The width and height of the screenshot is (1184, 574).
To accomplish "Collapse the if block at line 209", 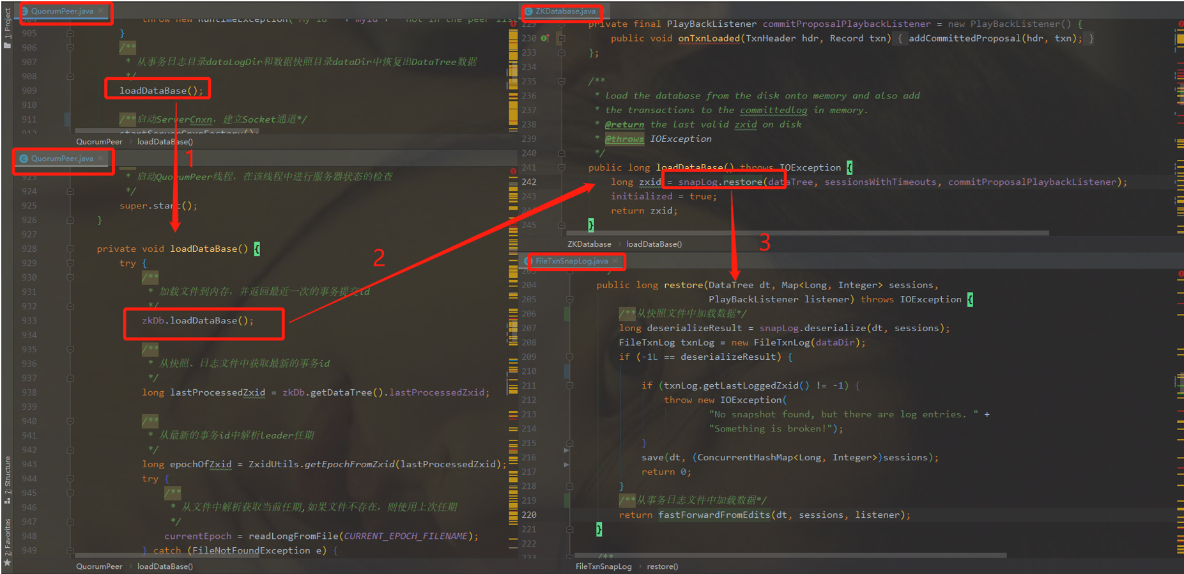I will (x=569, y=357).
